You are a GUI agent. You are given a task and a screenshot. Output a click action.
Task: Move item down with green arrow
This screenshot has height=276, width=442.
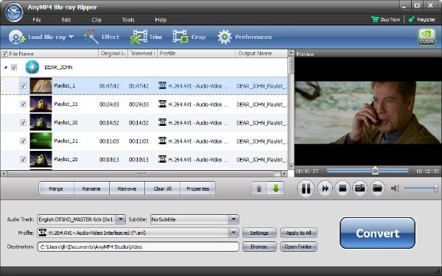276,188
